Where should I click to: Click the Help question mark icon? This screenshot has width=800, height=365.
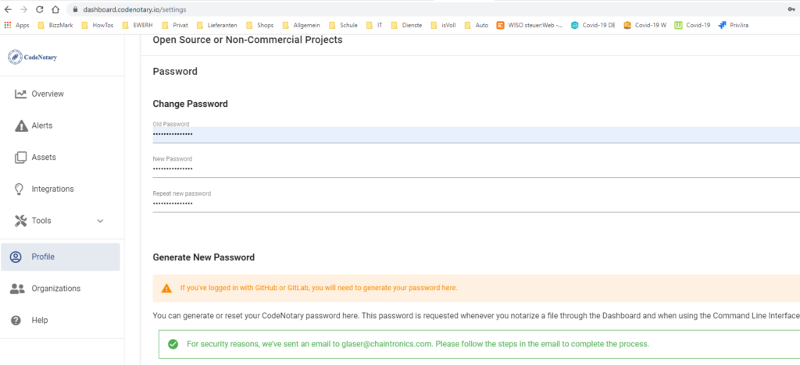[x=16, y=321]
